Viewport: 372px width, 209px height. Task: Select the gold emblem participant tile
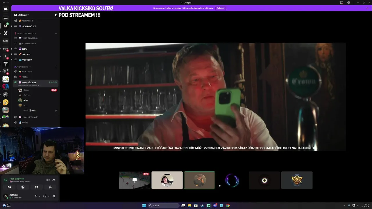297,180
